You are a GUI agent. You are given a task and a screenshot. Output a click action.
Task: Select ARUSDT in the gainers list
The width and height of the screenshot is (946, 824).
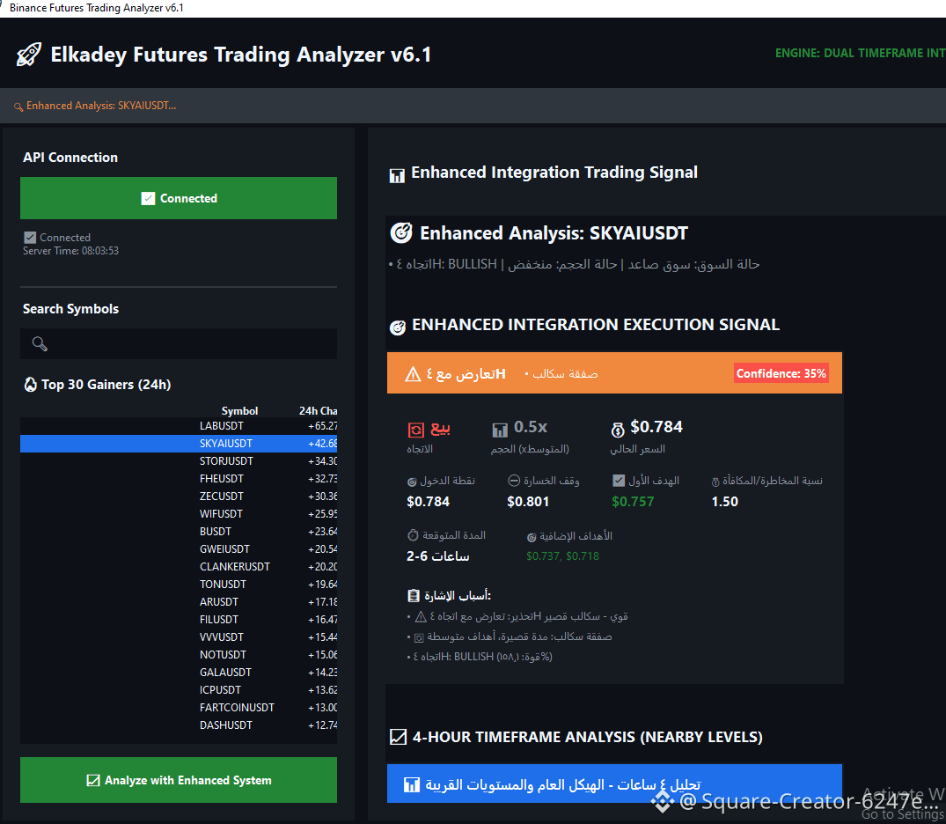pyautogui.click(x=179, y=602)
